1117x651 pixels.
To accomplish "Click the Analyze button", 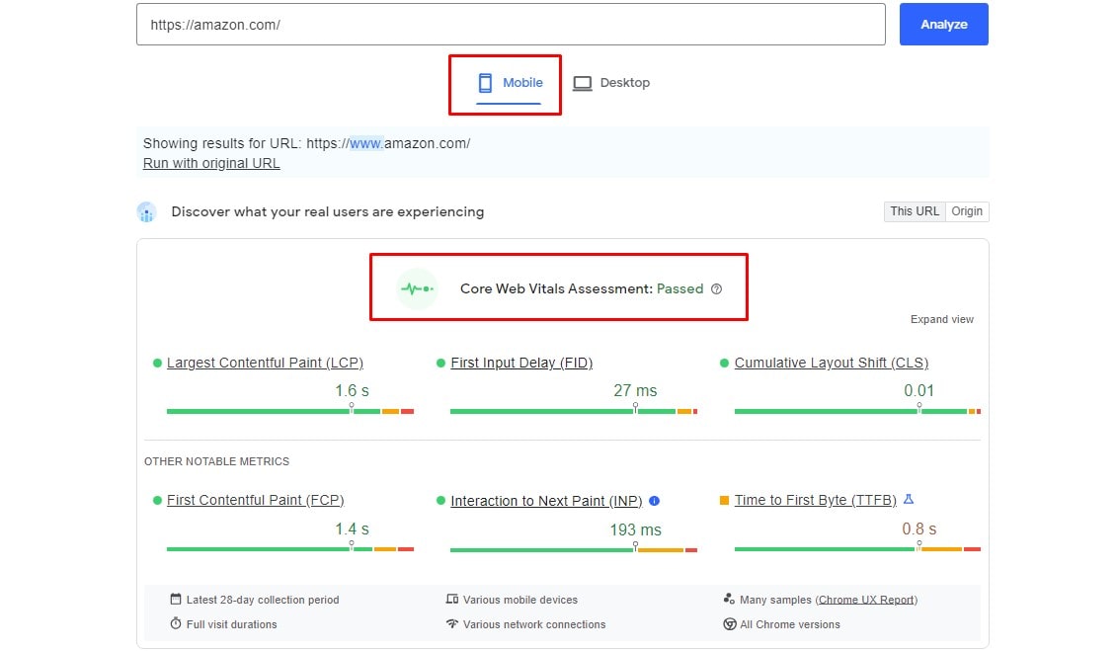I will tap(943, 25).
